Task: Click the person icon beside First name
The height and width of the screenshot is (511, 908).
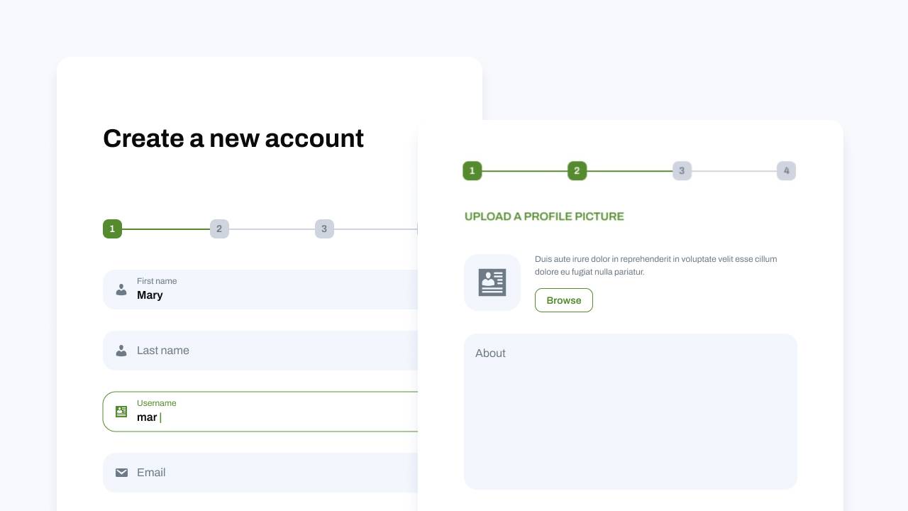Action: tap(121, 290)
